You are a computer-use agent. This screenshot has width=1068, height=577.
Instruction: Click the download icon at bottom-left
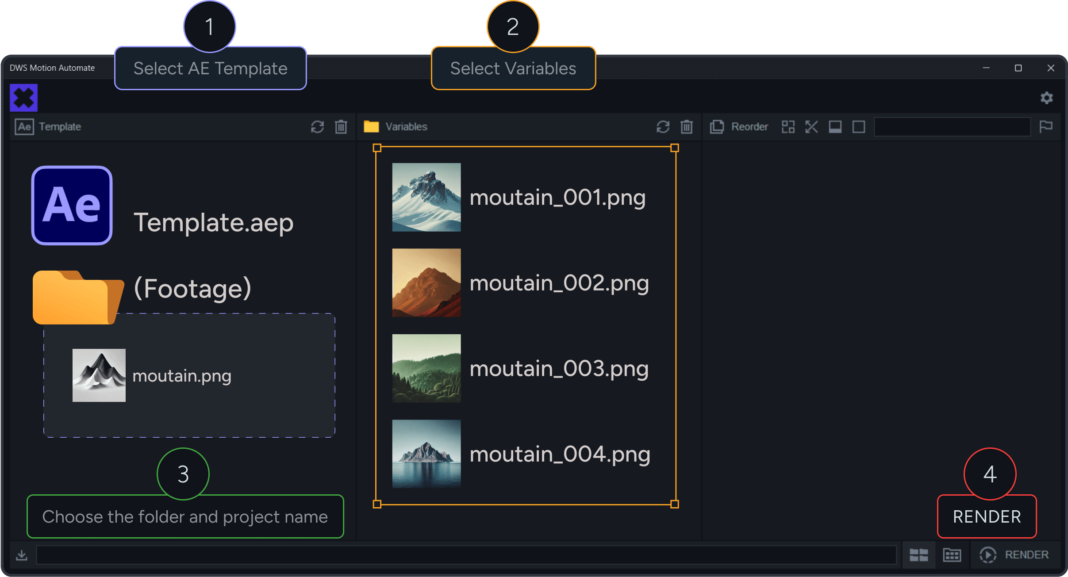pyautogui.click(x=22, y=555)
